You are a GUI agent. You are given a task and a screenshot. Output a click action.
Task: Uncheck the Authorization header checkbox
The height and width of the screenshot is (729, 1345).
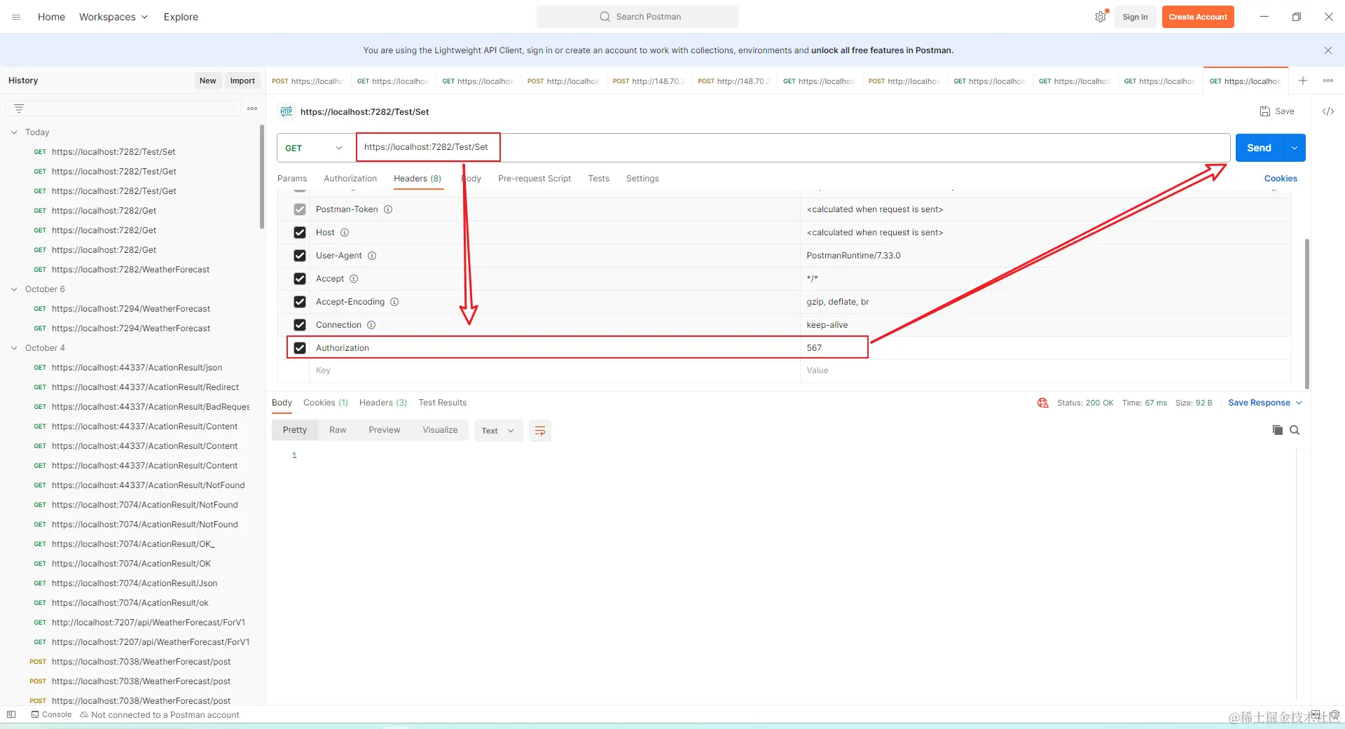coord(300,348)
